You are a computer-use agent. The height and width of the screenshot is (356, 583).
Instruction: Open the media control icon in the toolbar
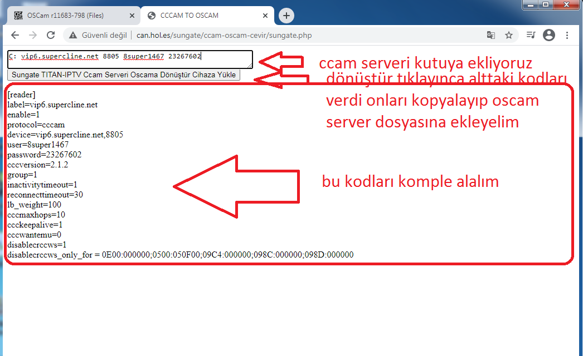tap(531, 35)
